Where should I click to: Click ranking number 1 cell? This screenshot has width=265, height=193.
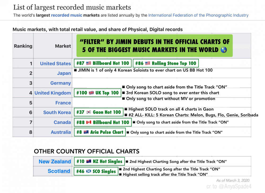23,64
